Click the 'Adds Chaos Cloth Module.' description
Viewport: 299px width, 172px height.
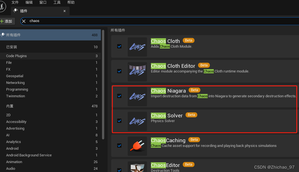171,47
